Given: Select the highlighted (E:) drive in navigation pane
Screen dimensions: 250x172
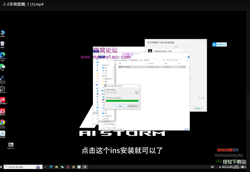Looking at the screenshot, I should point(106,122).
